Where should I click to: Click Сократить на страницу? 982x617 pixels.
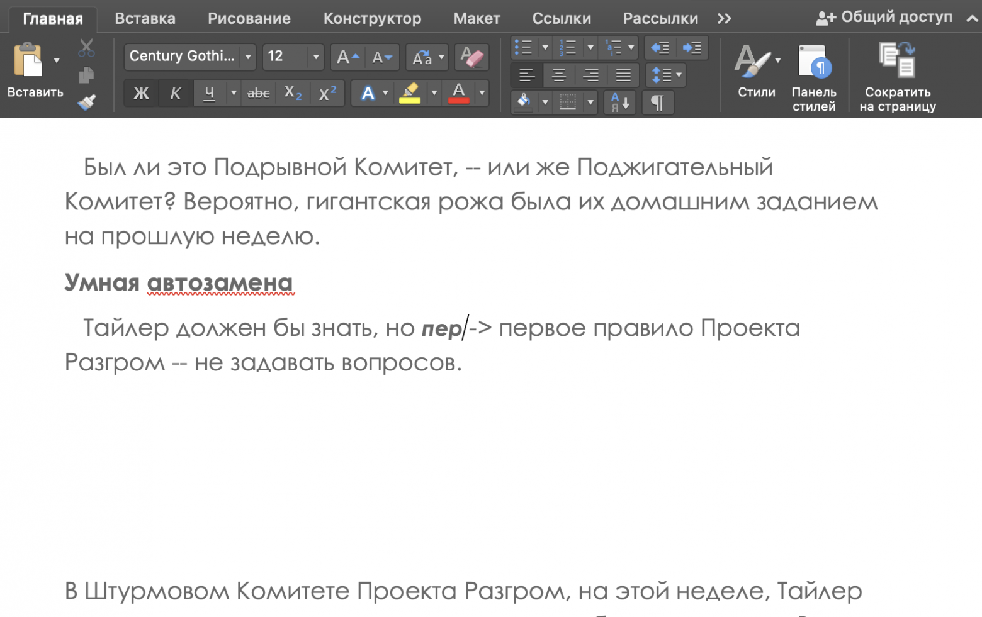(896, 75)
